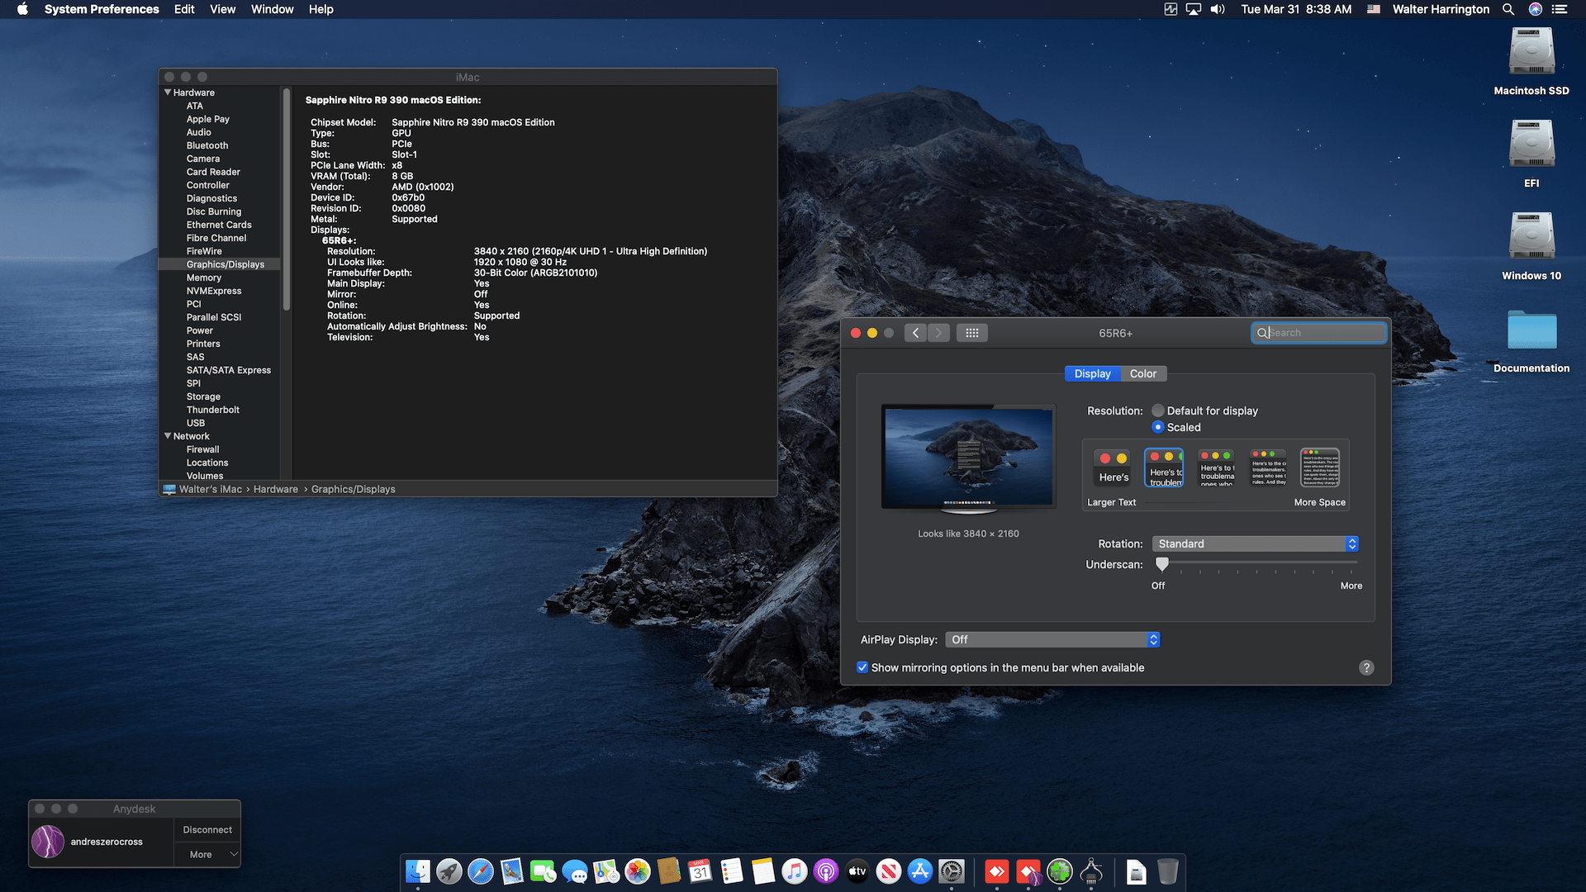The height and width of the screenshot is (892, 1586).
Task: Choose the More Space scaled resolution thumbnail
Action: pyautogui.click(x=1320, y=467)
